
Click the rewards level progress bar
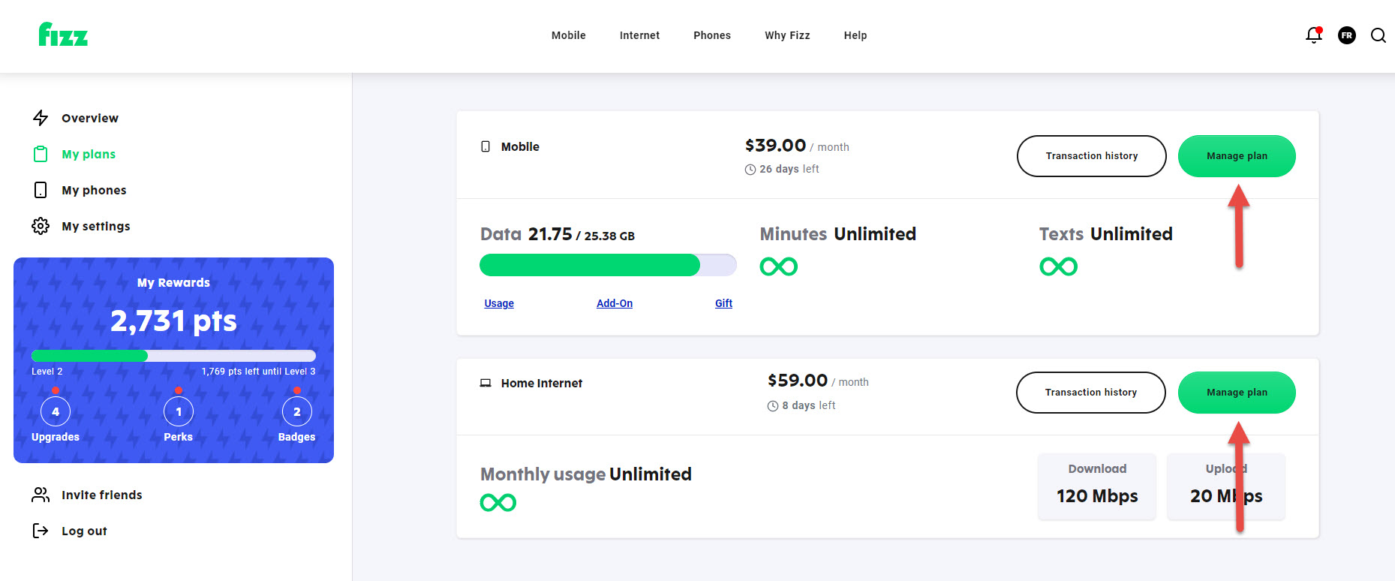coord(173,356)
